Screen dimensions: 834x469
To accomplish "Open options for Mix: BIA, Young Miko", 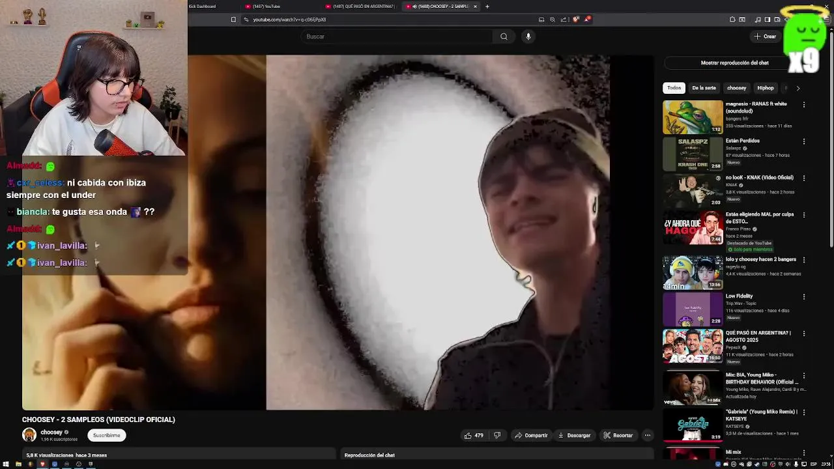I will click(804, 375).
